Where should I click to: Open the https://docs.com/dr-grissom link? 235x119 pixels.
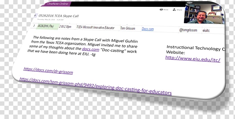pos(48,71)
